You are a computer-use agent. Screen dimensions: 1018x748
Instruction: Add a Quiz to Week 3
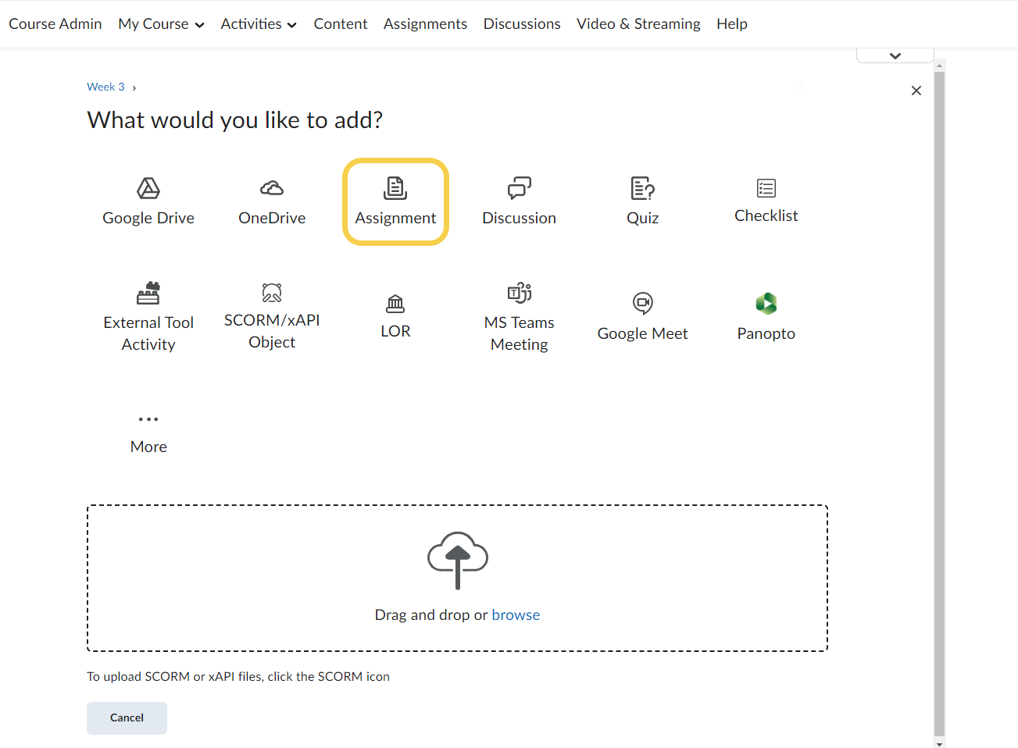pyautogui.click(x=642, y=189)
